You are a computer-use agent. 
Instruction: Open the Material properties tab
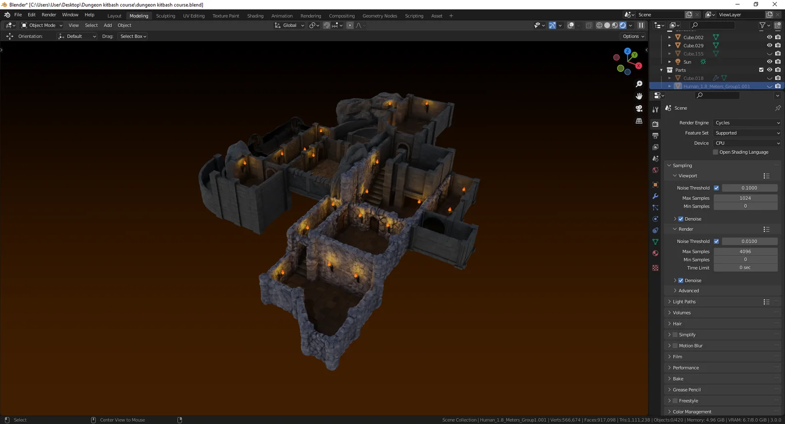655,253
